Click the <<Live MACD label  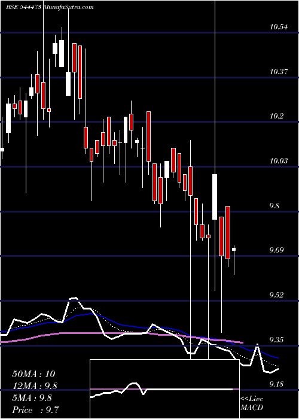click(252, 403)
